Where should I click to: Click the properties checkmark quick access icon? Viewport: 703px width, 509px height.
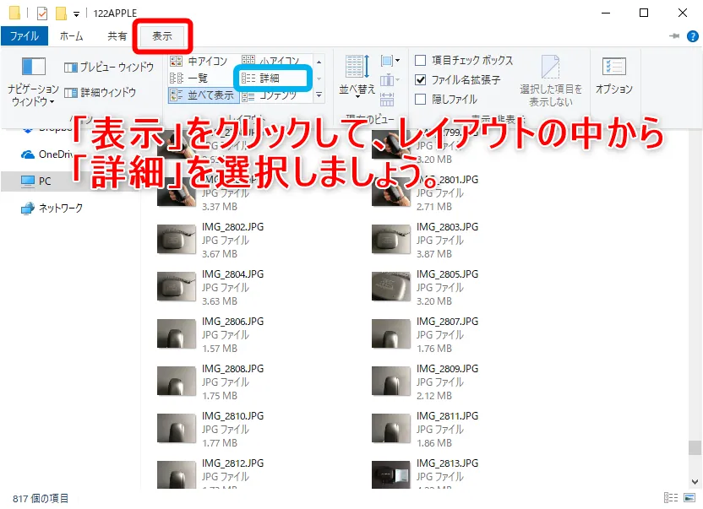42,14
